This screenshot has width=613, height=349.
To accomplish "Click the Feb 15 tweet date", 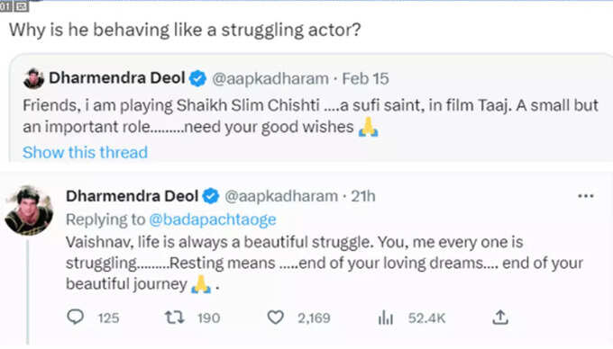I will pyautogui.click(x=365, y=79).
